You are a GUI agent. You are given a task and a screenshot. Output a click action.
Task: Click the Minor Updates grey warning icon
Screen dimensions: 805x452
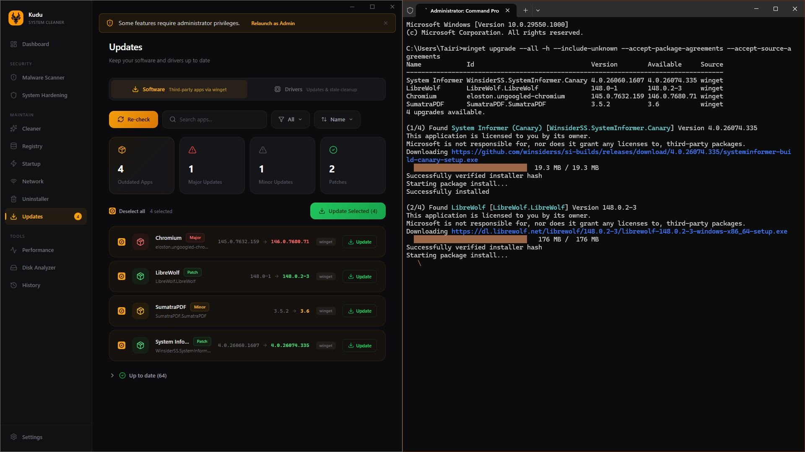coord(263,150)
